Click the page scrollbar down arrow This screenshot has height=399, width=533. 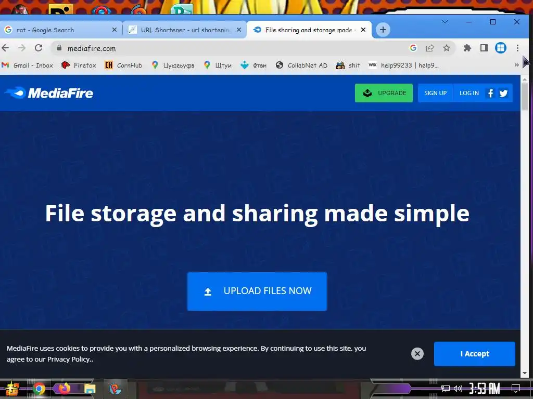(x=525, y=373)
